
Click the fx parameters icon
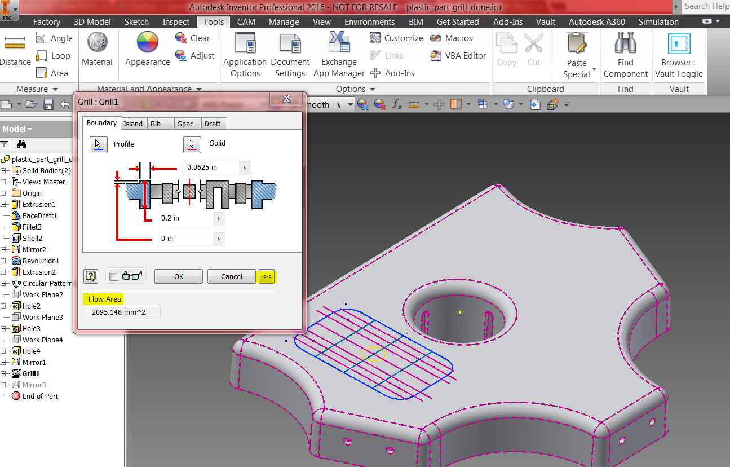[x=397, y=104]
